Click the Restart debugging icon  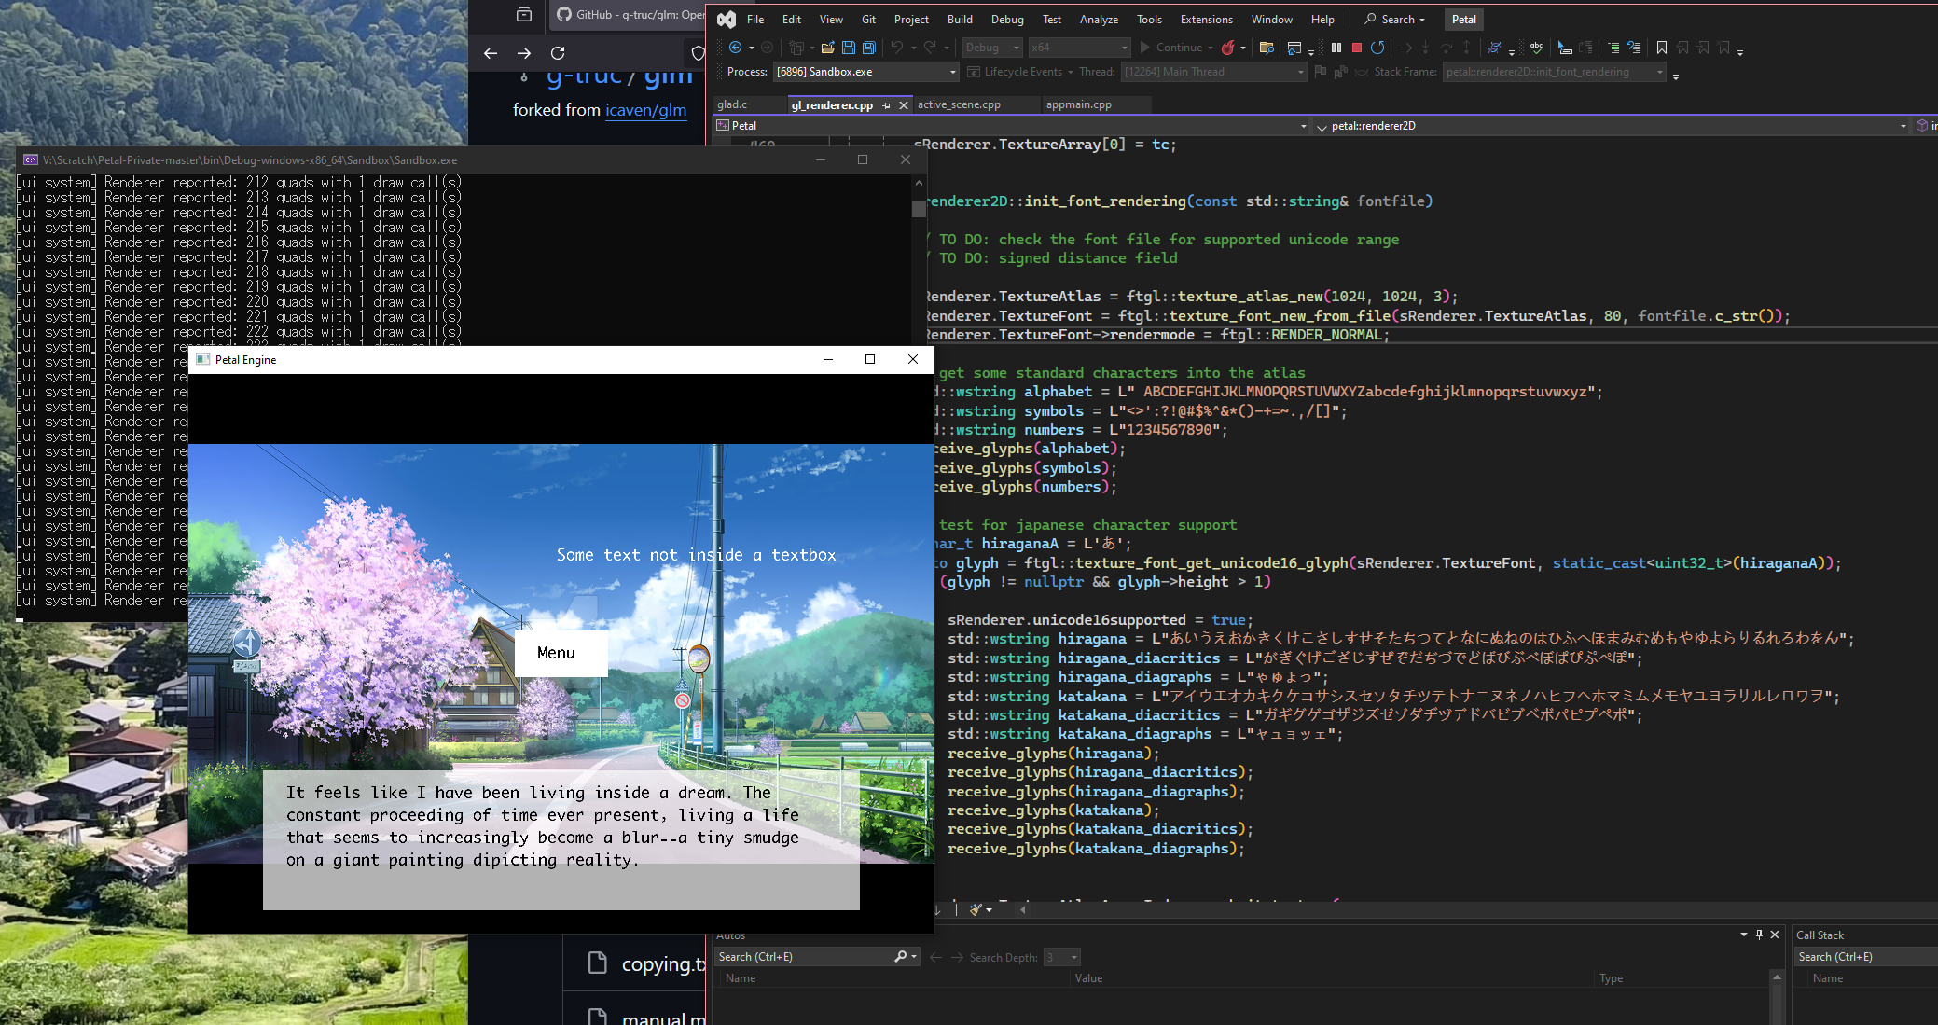pos(1377,48)
